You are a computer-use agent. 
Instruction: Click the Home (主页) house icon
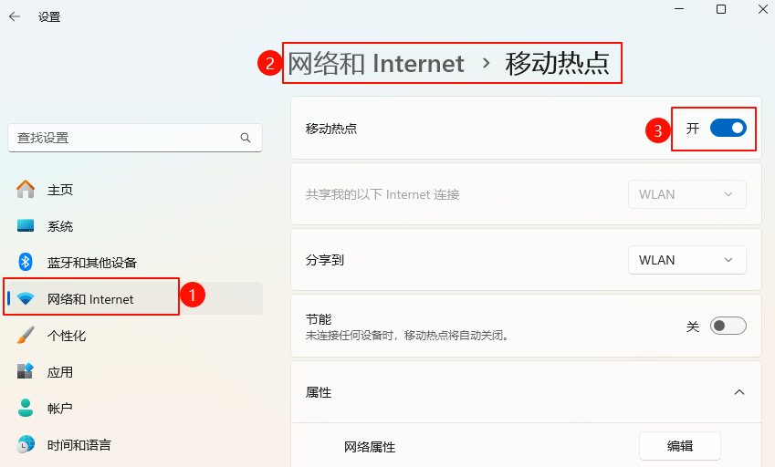pyautogui.click(x=26, y=190)
